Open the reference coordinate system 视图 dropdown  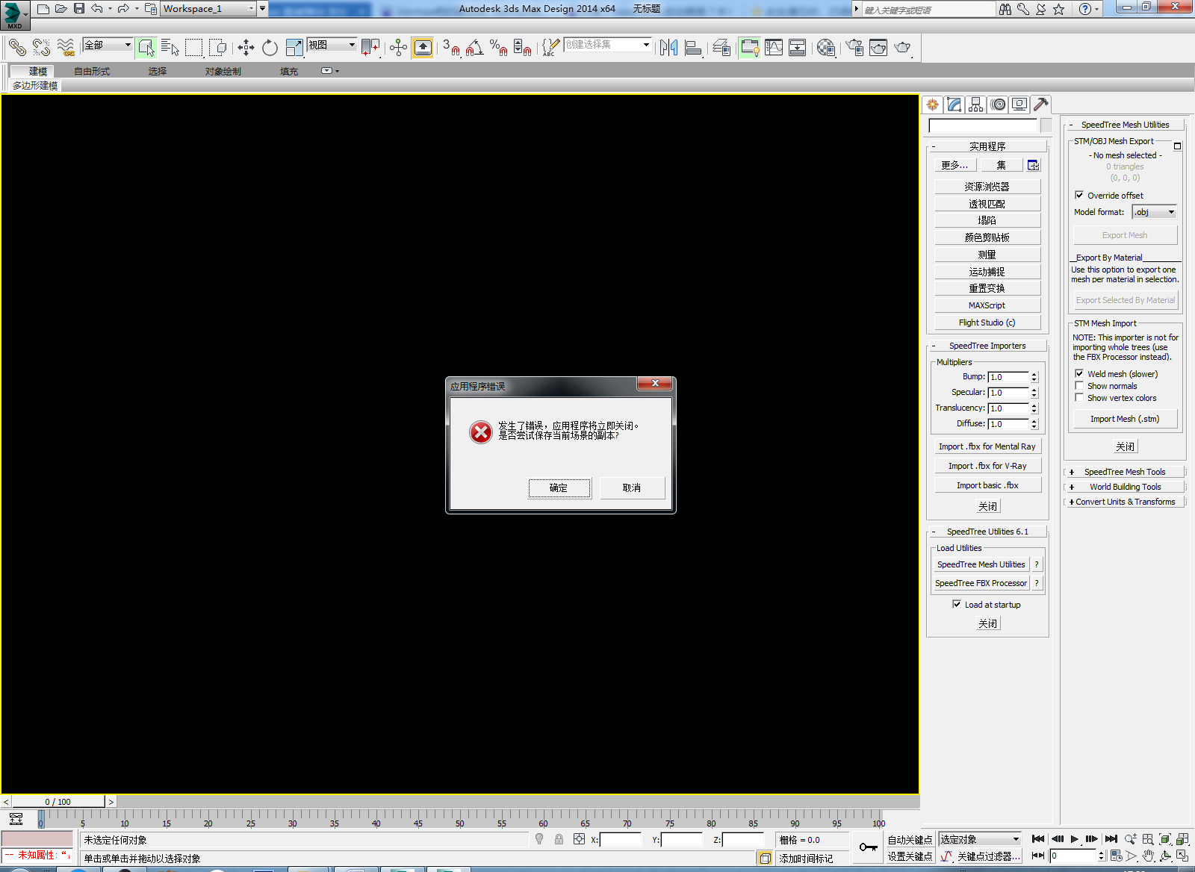click(x=332, y=45)
